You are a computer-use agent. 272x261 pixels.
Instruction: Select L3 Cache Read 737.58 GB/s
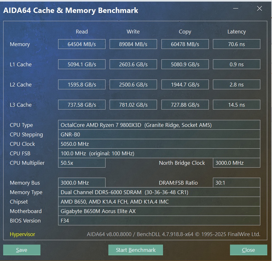point(82,105)
